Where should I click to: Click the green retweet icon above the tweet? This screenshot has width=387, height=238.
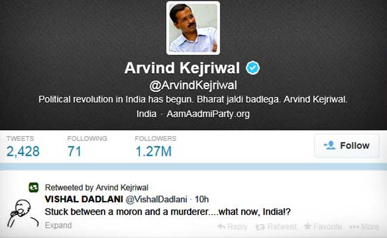click(33, 187)
